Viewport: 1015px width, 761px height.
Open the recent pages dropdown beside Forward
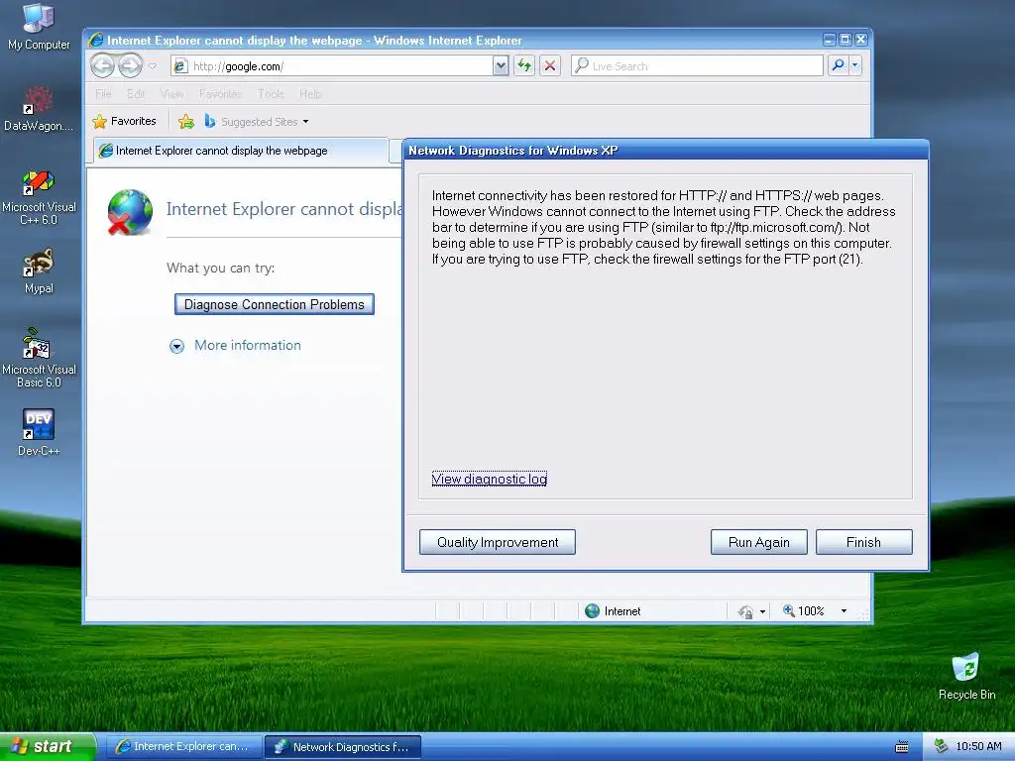click(x=153, y=66)
